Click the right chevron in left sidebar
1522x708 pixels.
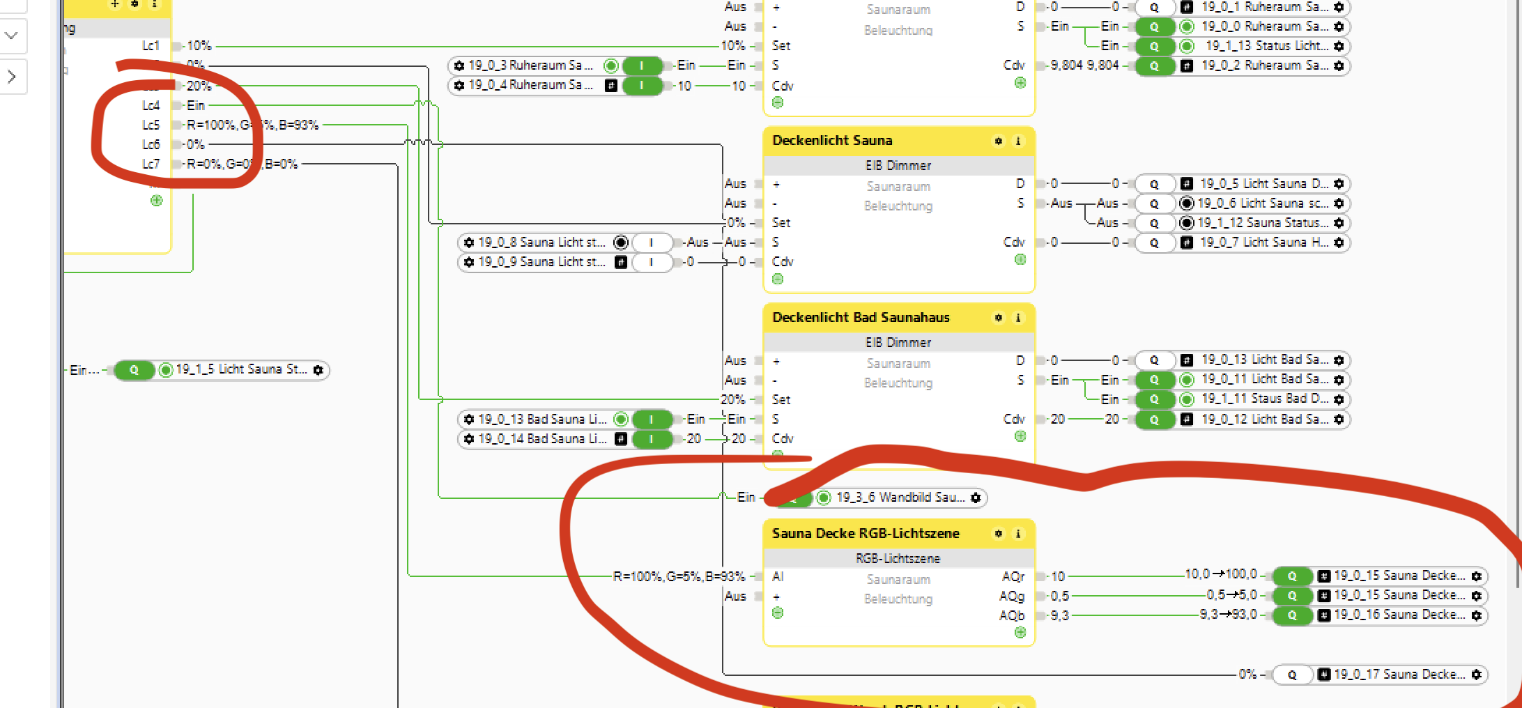11,76
